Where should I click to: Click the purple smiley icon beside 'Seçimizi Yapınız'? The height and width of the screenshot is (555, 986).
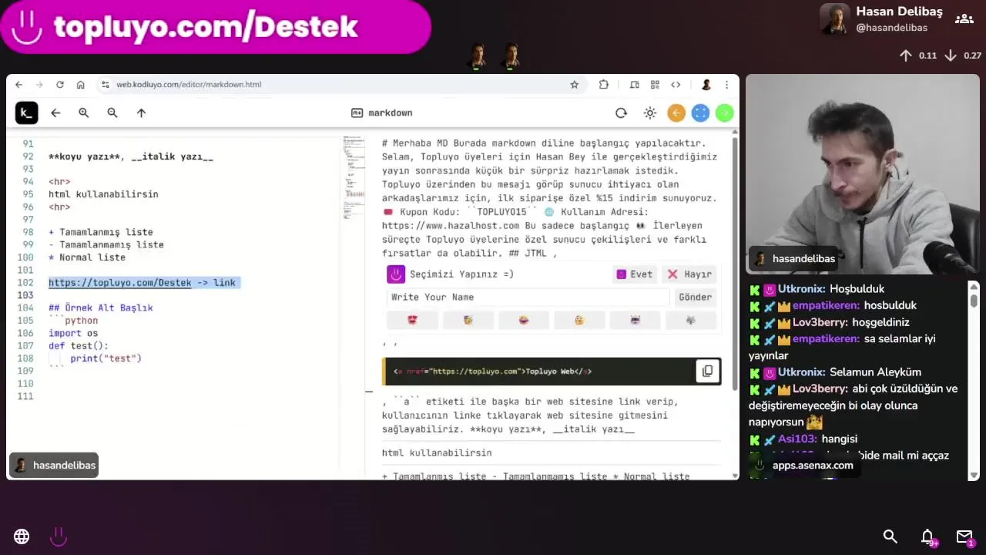[396, 274]
